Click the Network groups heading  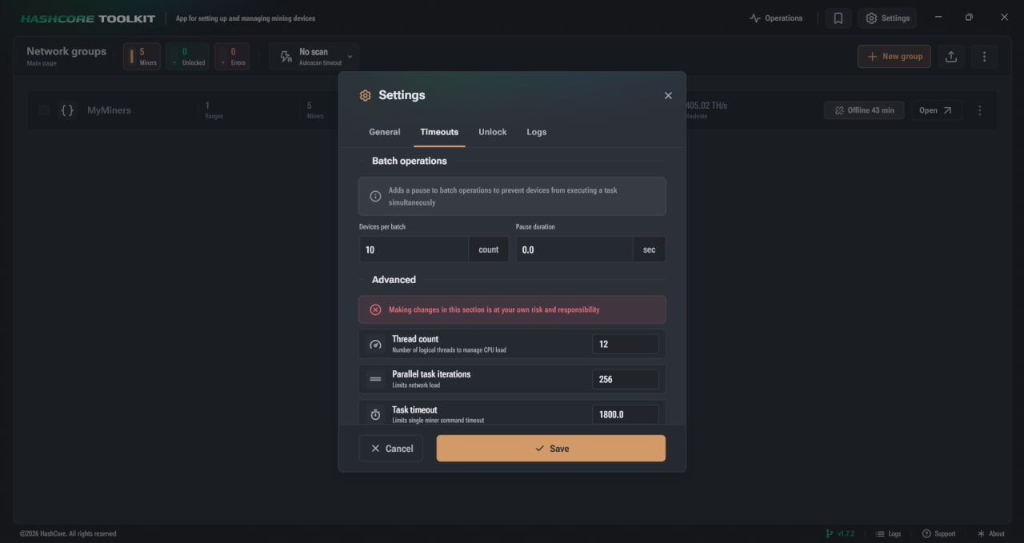tap(66, 51)
